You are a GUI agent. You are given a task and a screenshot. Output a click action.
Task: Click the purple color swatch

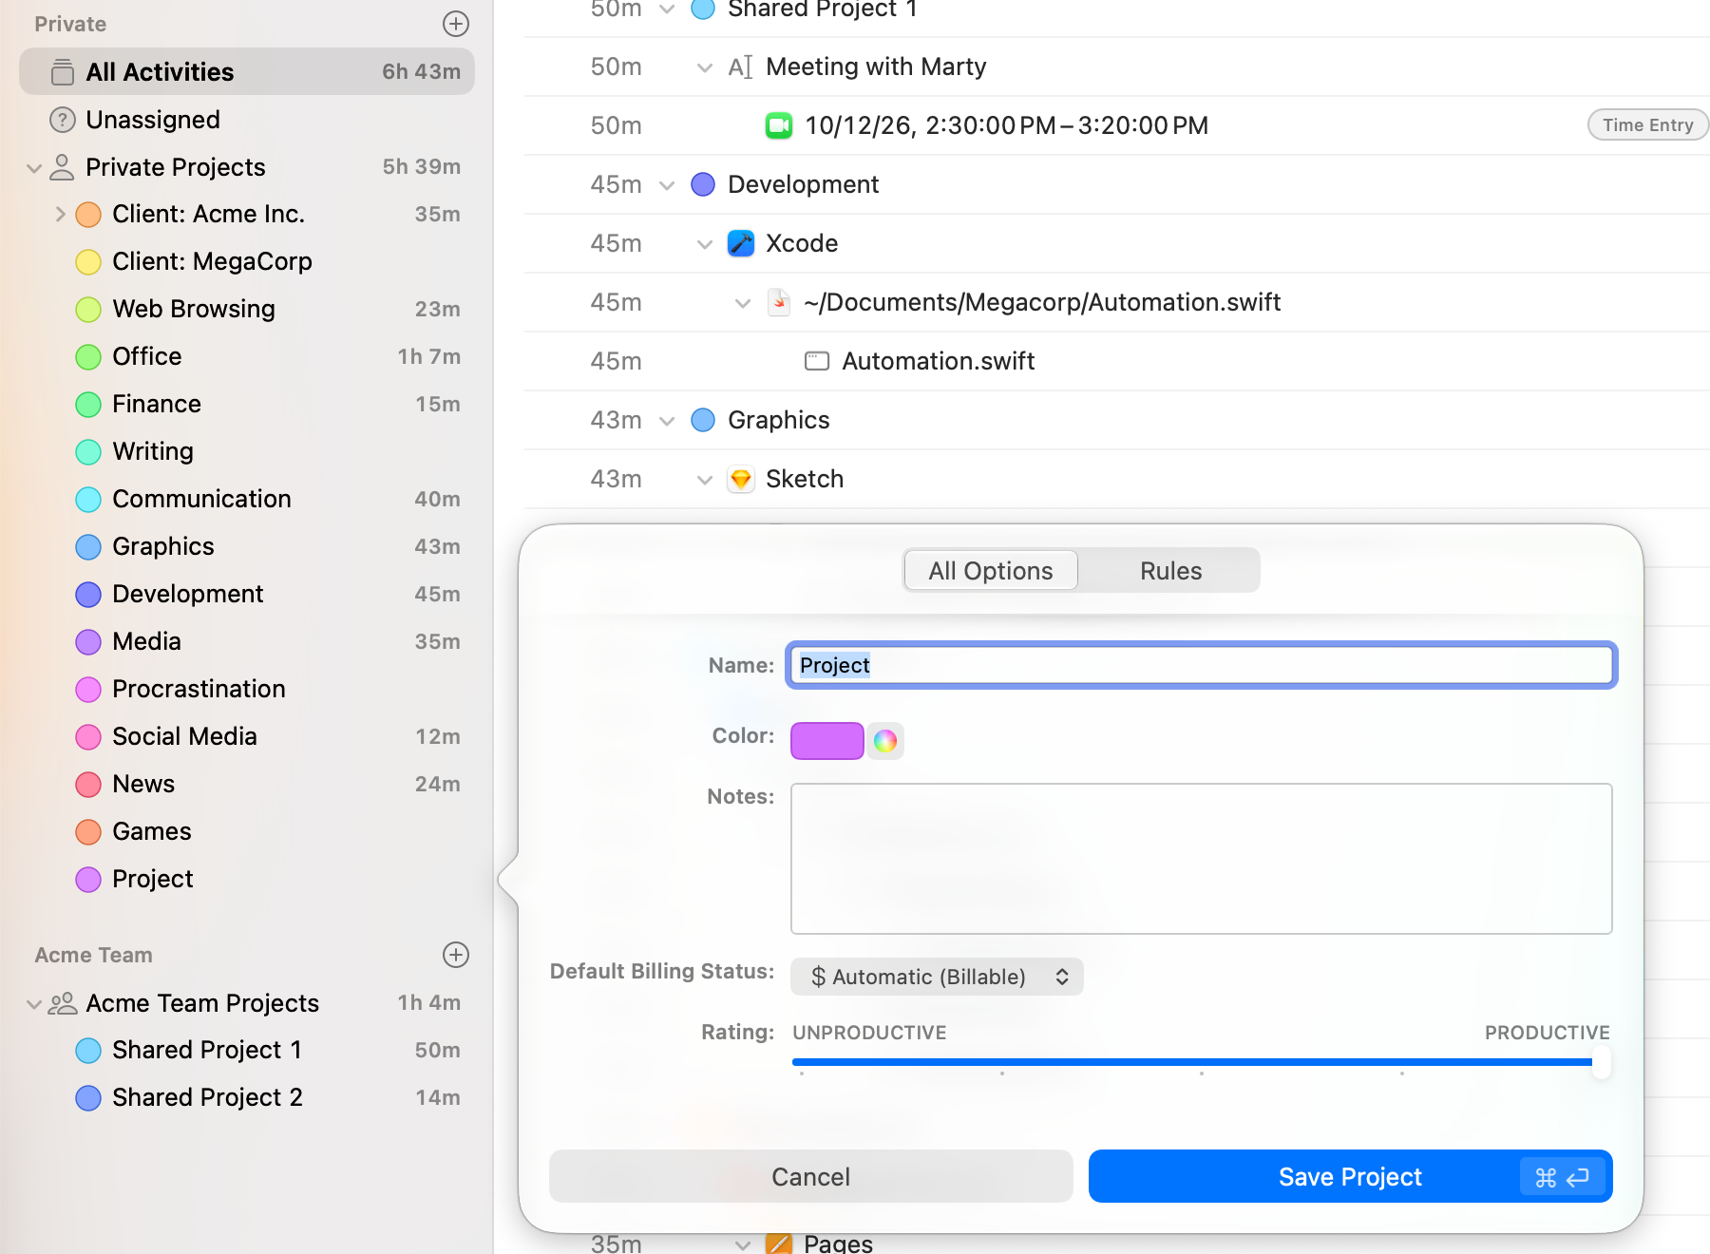point(826,741)
